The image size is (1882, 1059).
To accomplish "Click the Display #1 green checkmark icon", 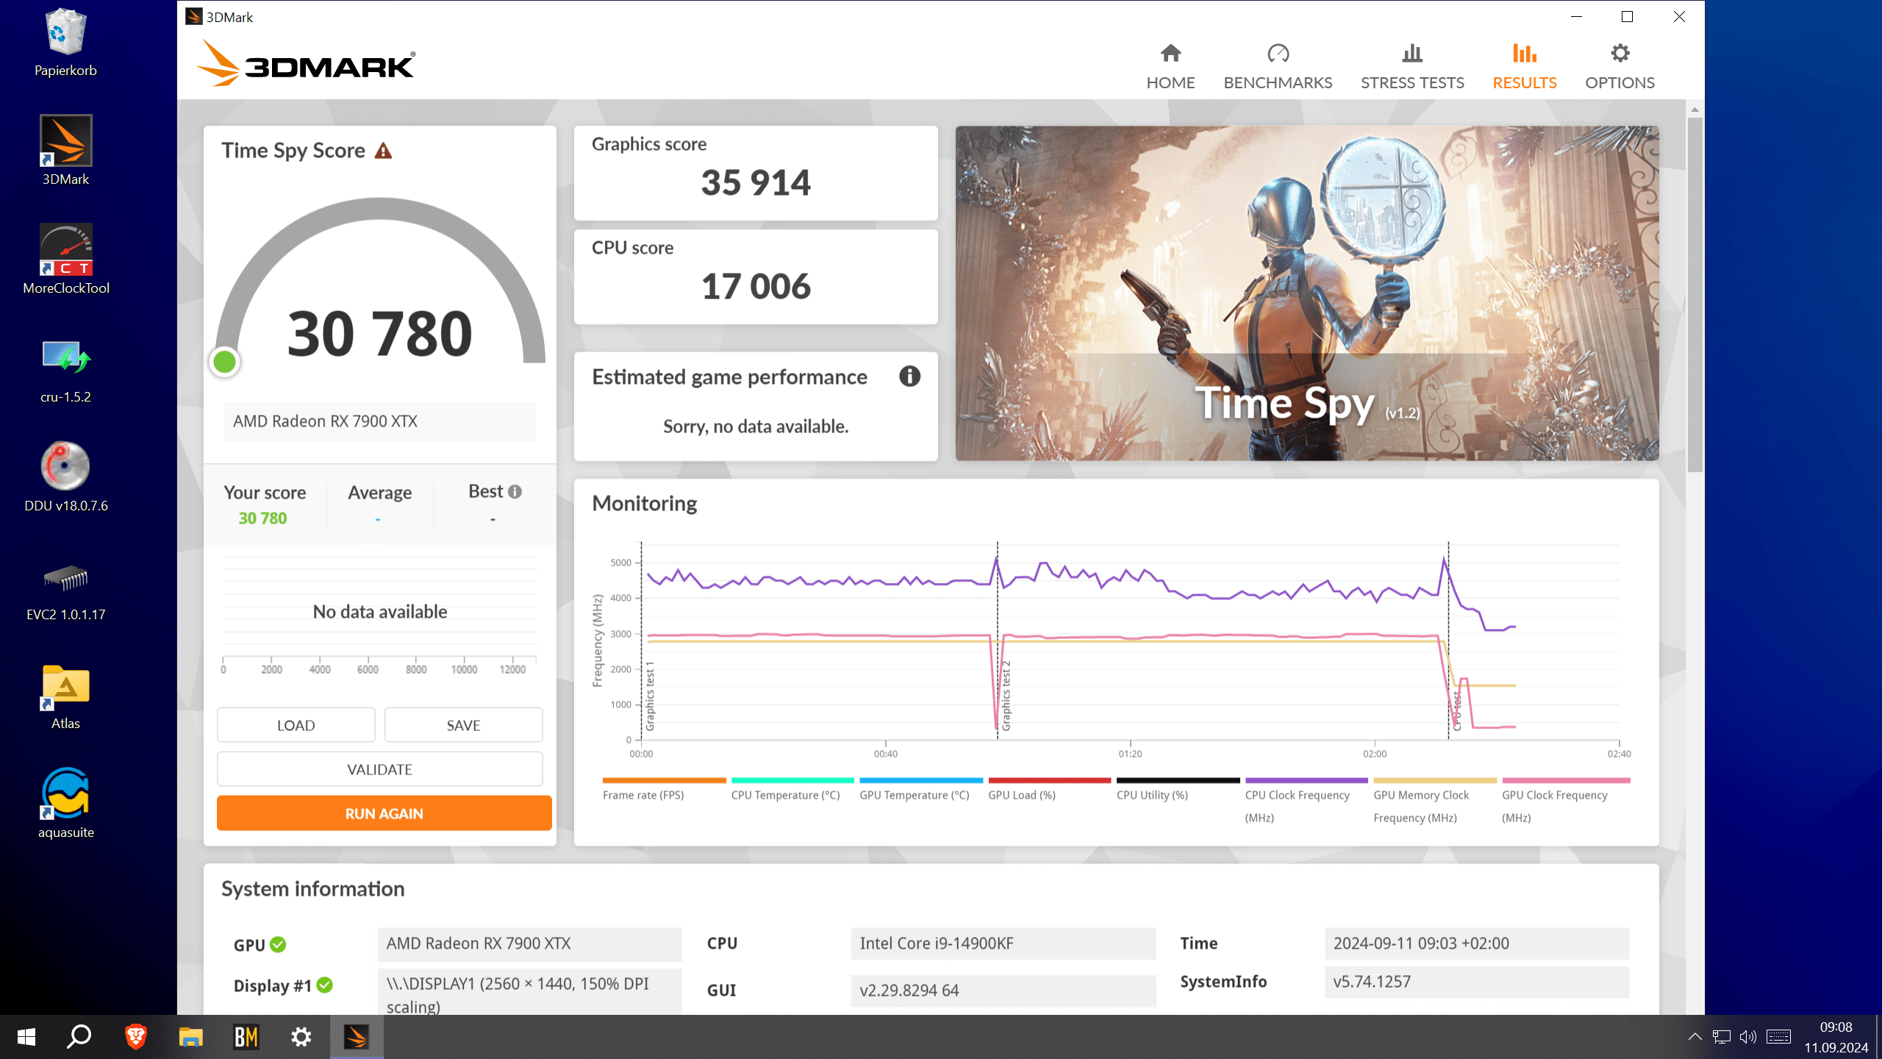I will point(324,985).
